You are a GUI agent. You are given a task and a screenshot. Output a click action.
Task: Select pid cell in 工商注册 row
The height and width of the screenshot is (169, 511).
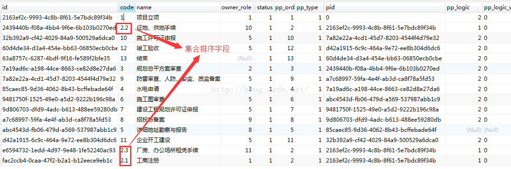pyautogui.click(x=385, y=161)
